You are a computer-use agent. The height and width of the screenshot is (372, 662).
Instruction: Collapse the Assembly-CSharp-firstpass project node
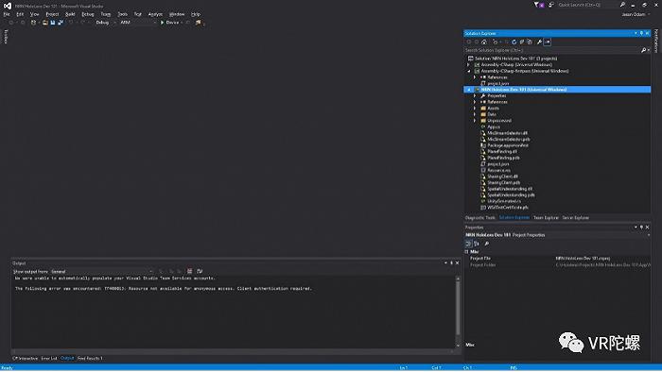[x=469, y=71]
